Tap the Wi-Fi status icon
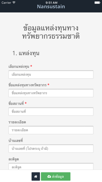Screen dimensions: 102x182 point(14,3)
